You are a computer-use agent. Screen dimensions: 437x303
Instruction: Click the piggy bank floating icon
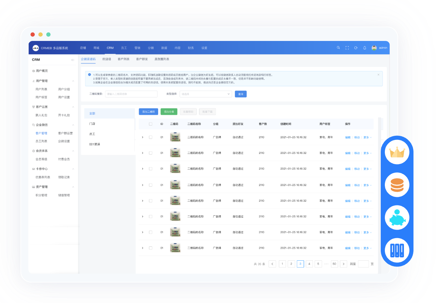click(397, 218)
